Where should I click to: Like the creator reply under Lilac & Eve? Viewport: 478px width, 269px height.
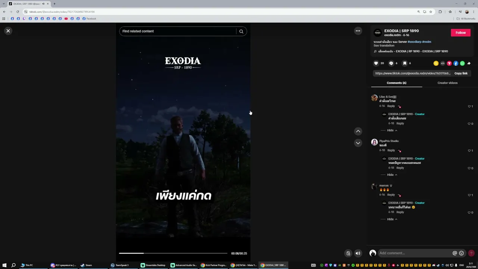click(469, 124)
